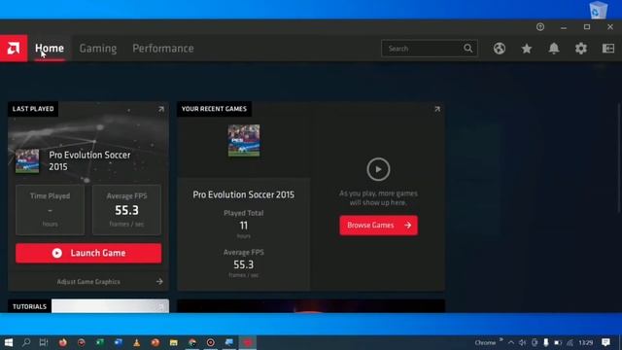Click the AMD Radeon taskbar icon
Image resolution: width=622 pixels, height=350 pixels.
[248, 342]
